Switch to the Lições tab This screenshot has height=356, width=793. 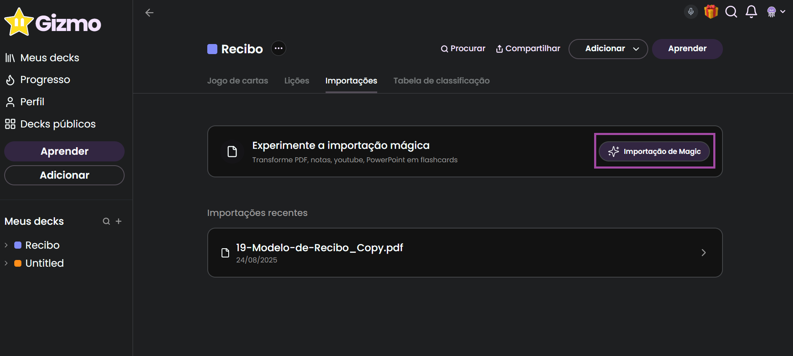(x=297, y=81)
